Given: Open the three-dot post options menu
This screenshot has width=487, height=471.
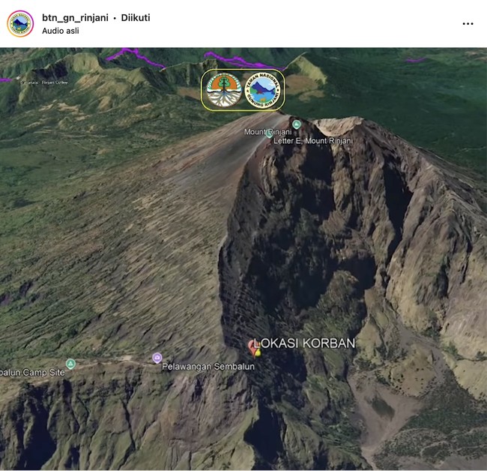Looking at the screenshot, I should (468, 24).
